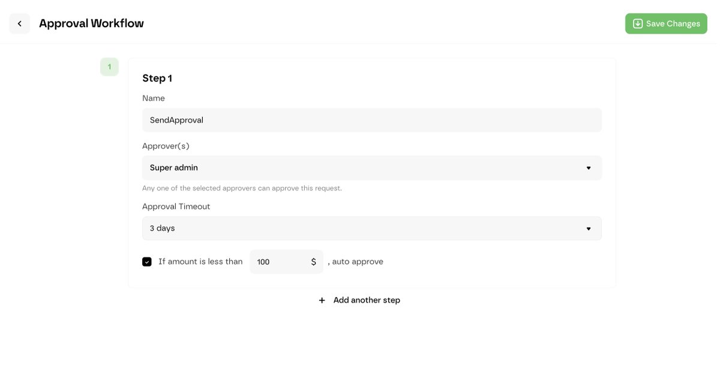This screenshot has width=720, height=368.
Task: Click the amount input showing 100
Action: (286, 262)
